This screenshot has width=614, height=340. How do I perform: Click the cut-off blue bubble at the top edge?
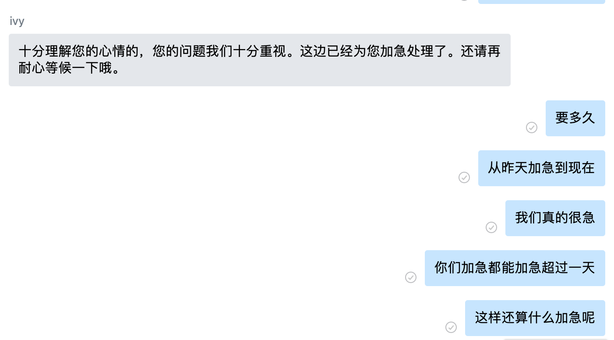coord(542,2)
